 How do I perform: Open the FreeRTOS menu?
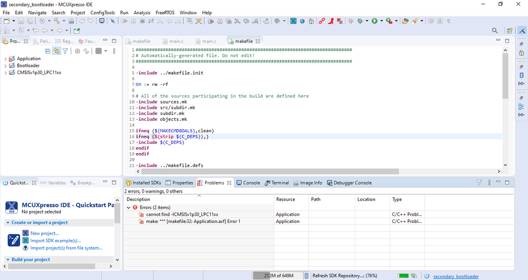click(x=164, y=13)
